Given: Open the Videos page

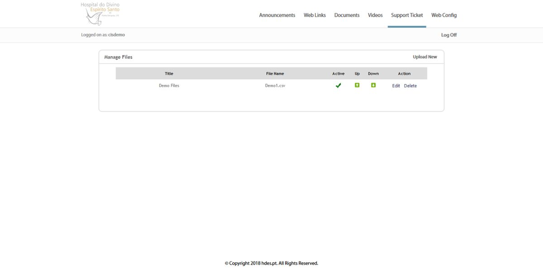Looking at the screenshot, I should pos(375,15).
